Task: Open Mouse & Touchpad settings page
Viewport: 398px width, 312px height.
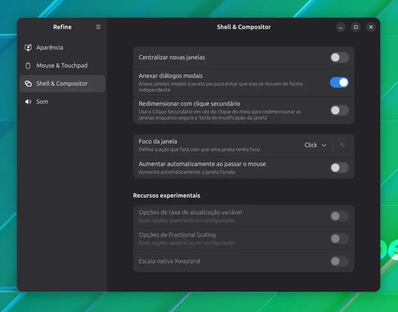Action: (x=62, y=66)
